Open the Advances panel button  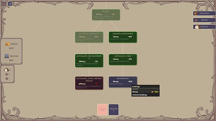pos(204,13)
